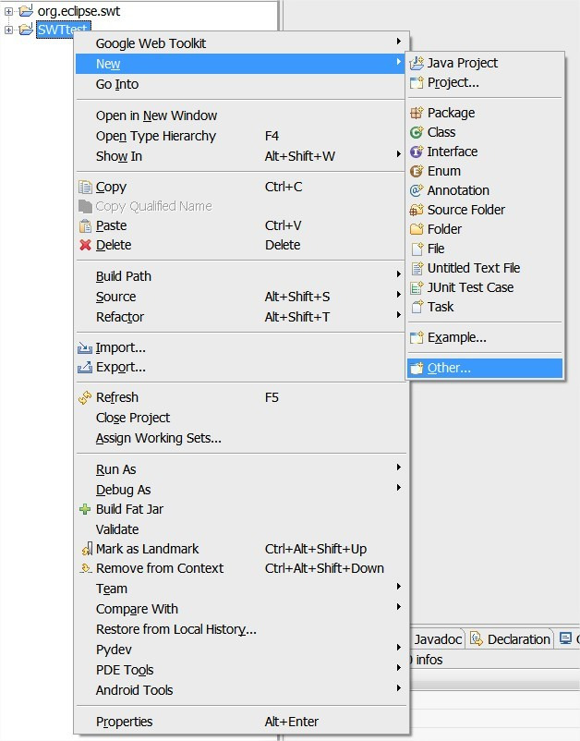
Task: Expand the org.eclipse.swt project node
Action: (8, 11)
